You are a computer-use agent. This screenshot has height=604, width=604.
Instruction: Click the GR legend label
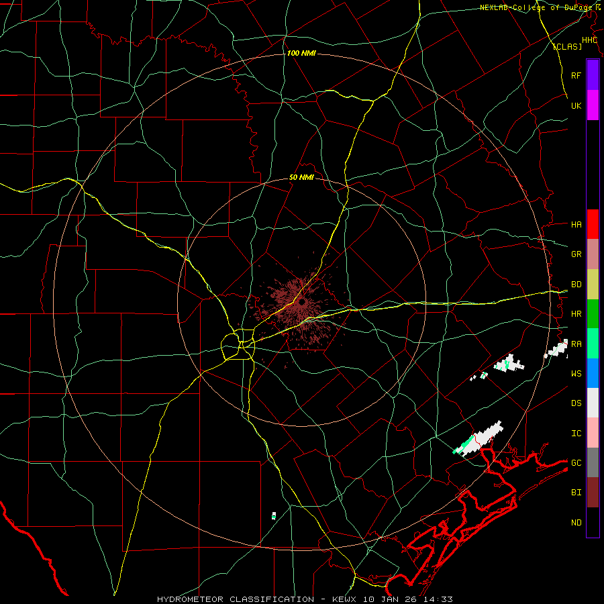576,254
